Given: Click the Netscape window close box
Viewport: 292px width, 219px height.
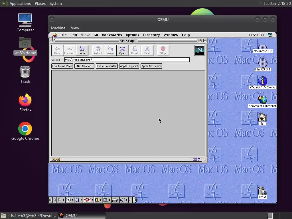Looking at the screenshot, I should [51, 40].
